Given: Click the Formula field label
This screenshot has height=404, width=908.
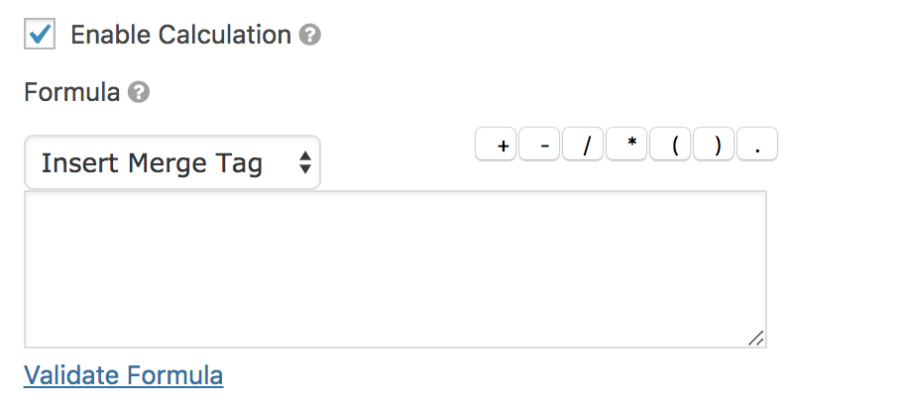Looking at the screenshot, I should coord(71,93).
